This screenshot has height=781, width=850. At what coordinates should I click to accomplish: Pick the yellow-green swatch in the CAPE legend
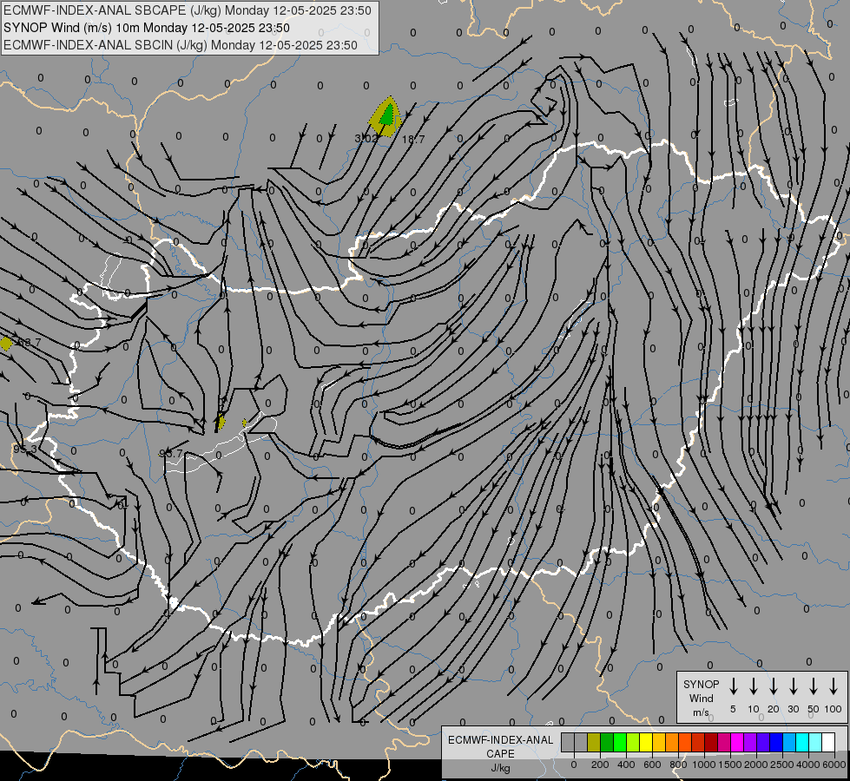(x=633, y=743)
